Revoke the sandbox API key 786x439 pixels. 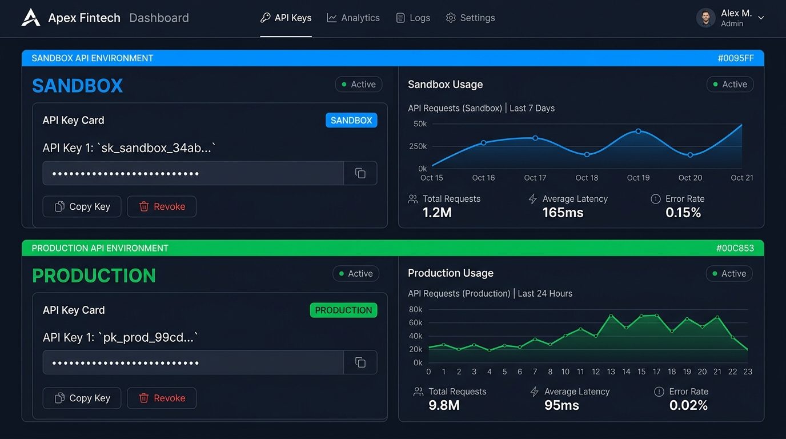162,207
